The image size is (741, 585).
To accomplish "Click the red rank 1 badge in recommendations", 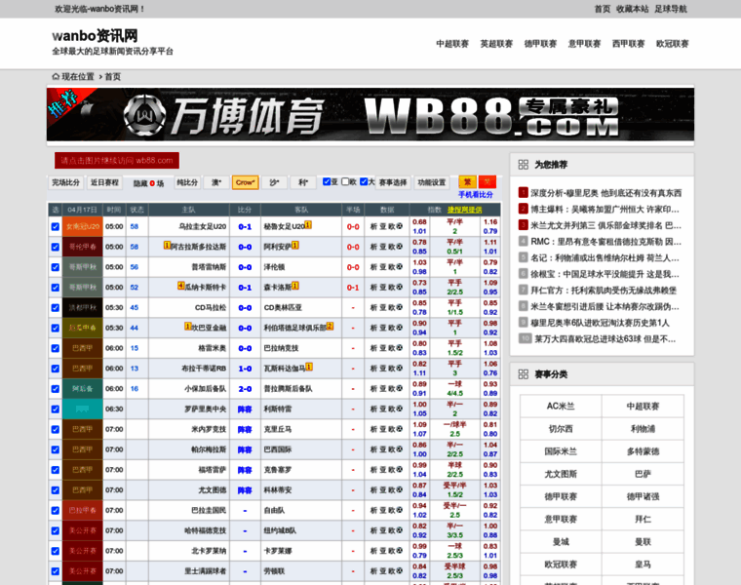I will (x=524, y=193).
